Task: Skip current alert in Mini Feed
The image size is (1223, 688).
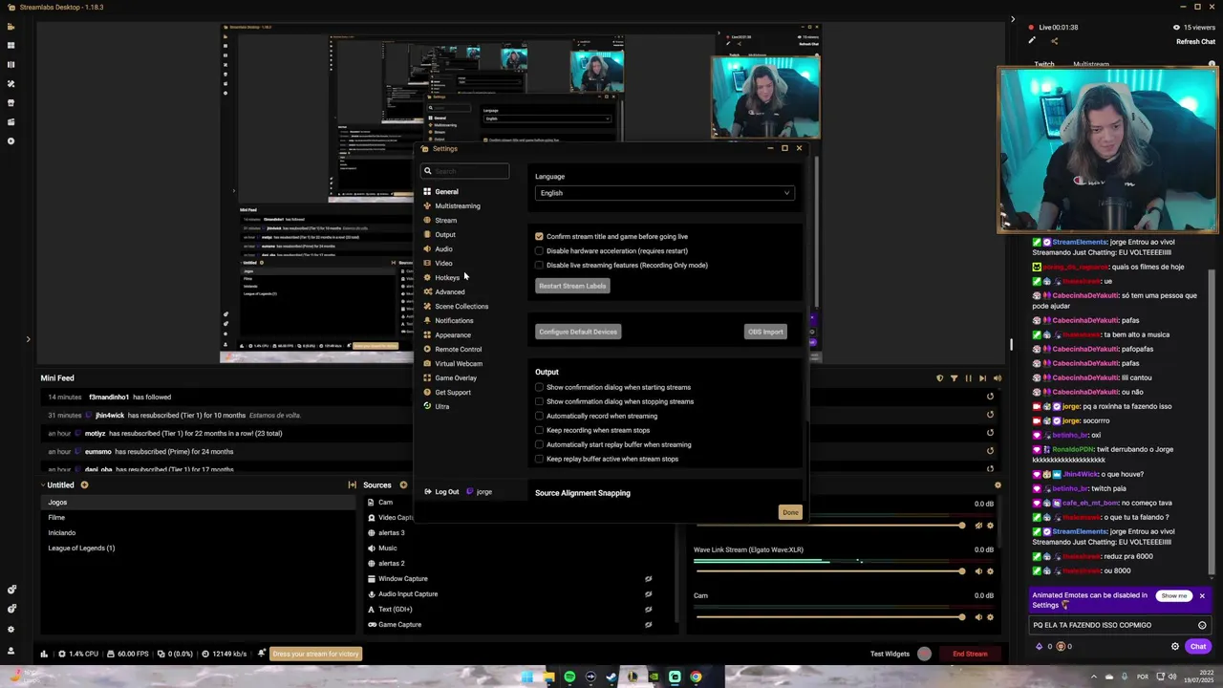Action: point(982,378)
